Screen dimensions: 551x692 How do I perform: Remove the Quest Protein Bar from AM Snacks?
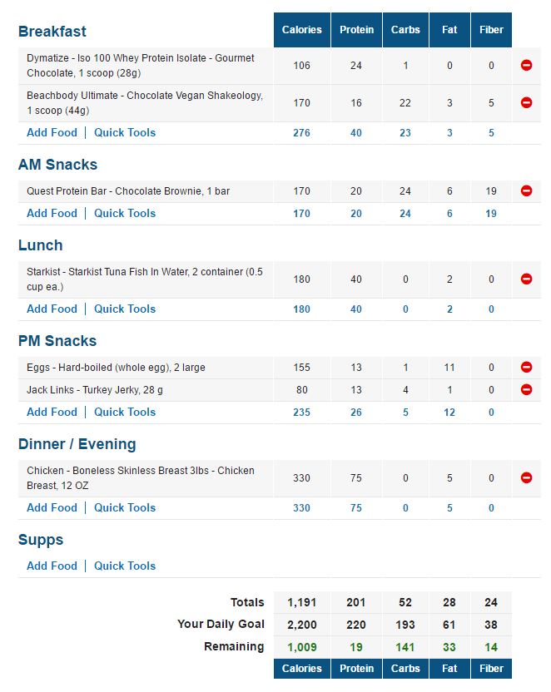click(x=526, y=190)
